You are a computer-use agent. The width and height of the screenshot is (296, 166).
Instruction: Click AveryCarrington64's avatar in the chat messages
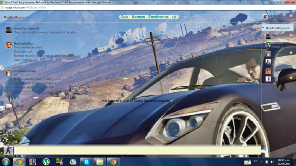[8, 30]
